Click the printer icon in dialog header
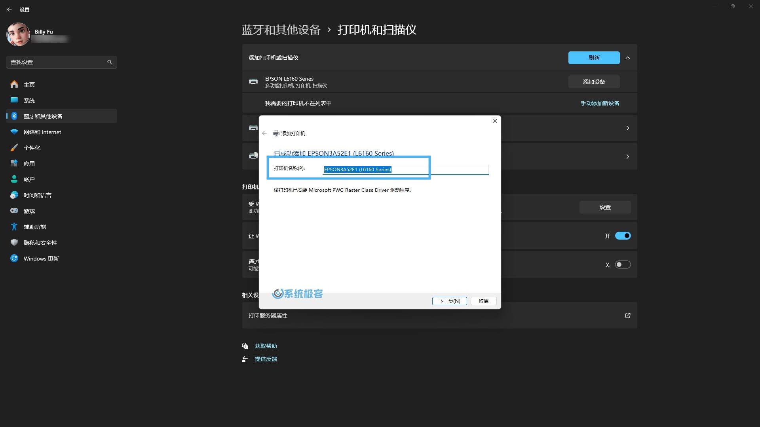 (275, 133)
